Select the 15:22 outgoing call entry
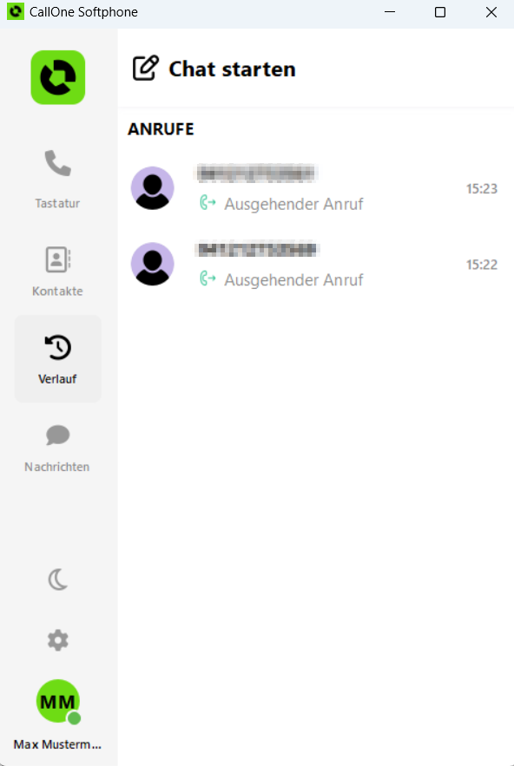Image resolution: width=514 pixels, height=766 pixels. pyautogui.click(x=315, y=265)
